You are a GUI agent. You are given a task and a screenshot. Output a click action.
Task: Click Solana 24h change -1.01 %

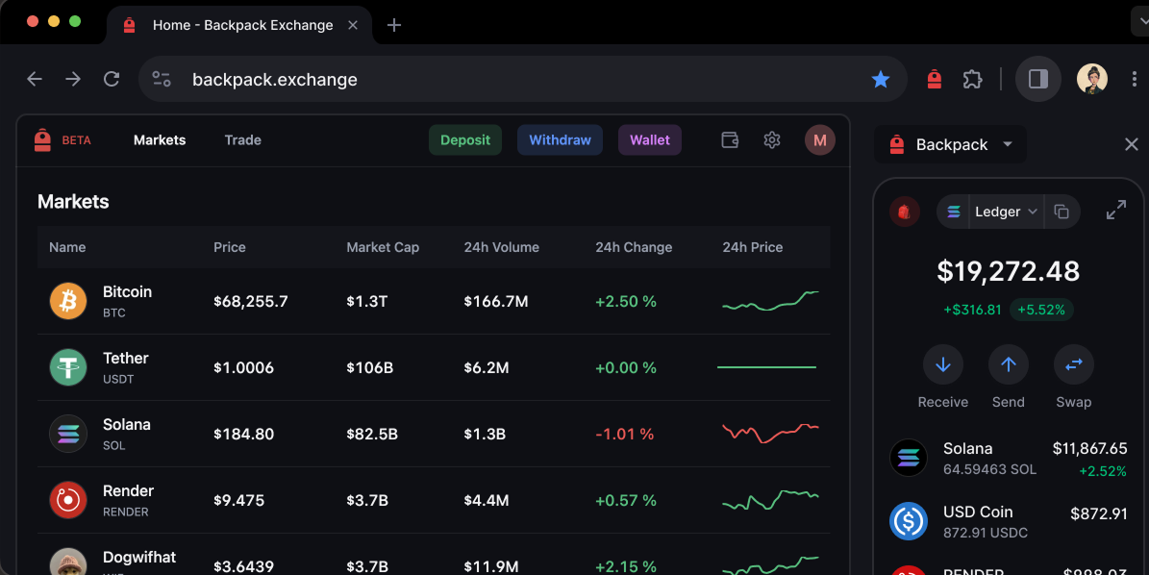tap(624, 435)
